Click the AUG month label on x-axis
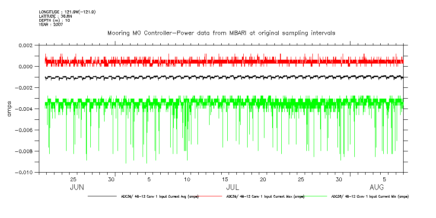The width and height of the screenshot is (436, 218). [x=377, y=187]
